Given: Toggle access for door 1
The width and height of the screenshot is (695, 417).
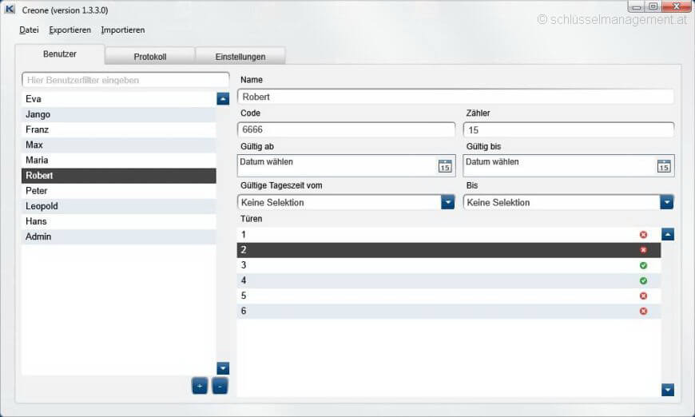Looking at the screenshot, I should [x=643, y=235].
